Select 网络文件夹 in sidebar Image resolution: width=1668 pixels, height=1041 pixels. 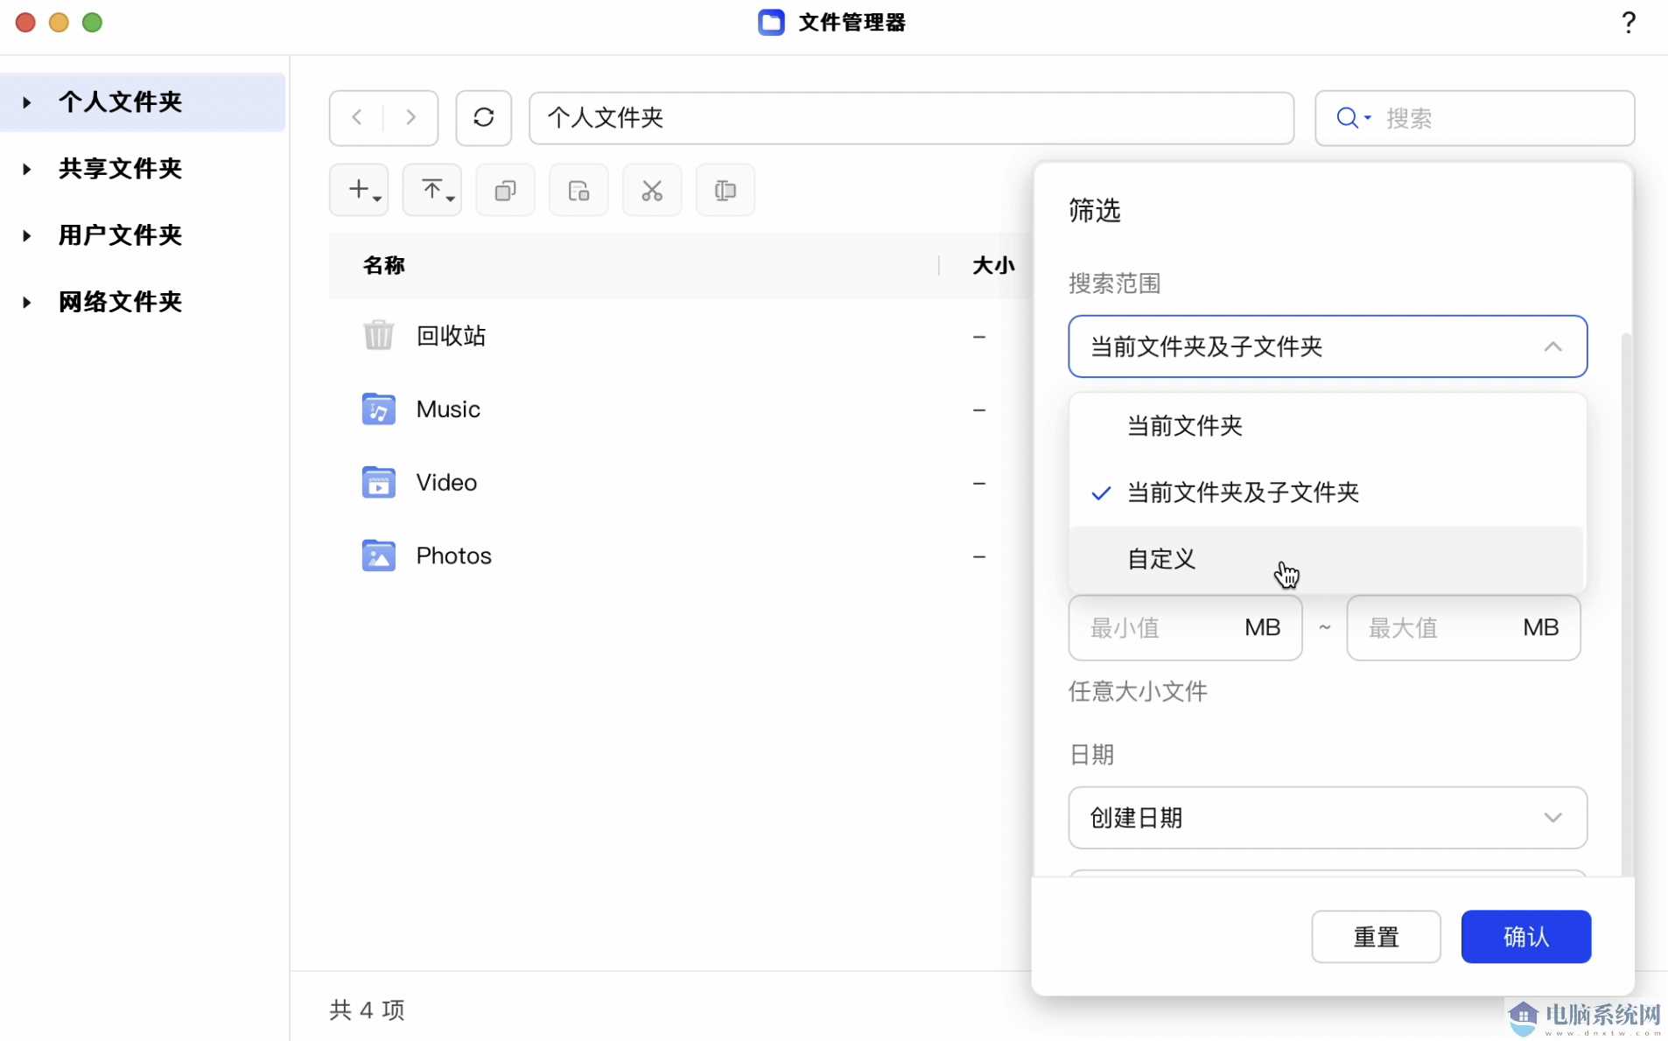point(121,303)
